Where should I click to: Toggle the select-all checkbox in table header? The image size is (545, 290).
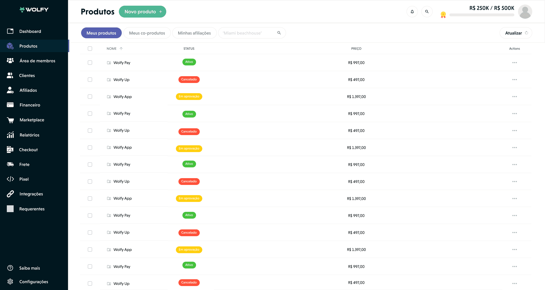(x=90, y=48)
